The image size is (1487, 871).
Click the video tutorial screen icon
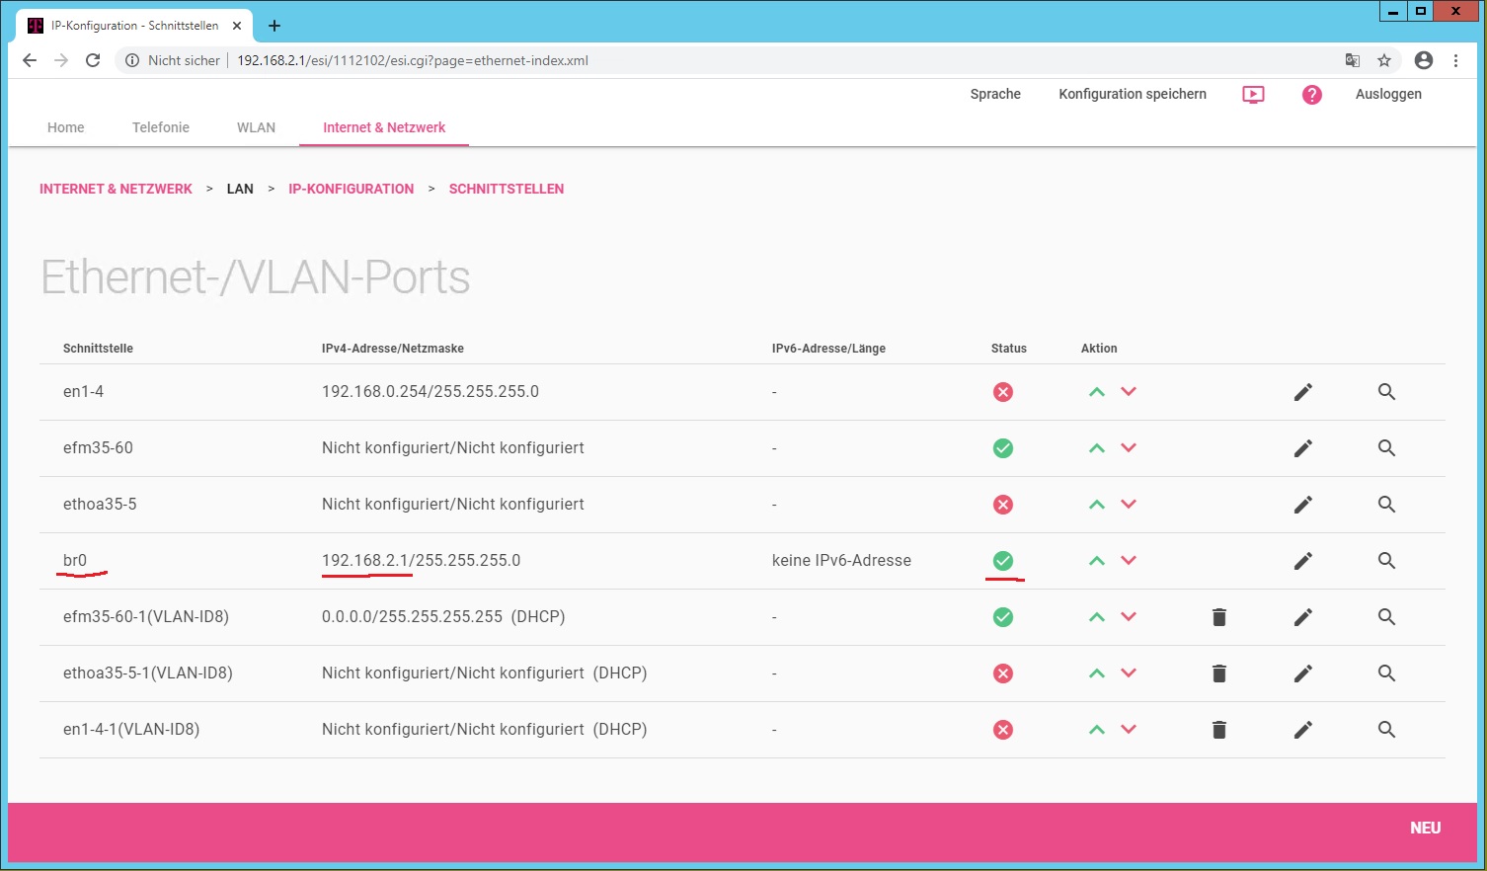pyautogui.click(x=1253, y=95)
